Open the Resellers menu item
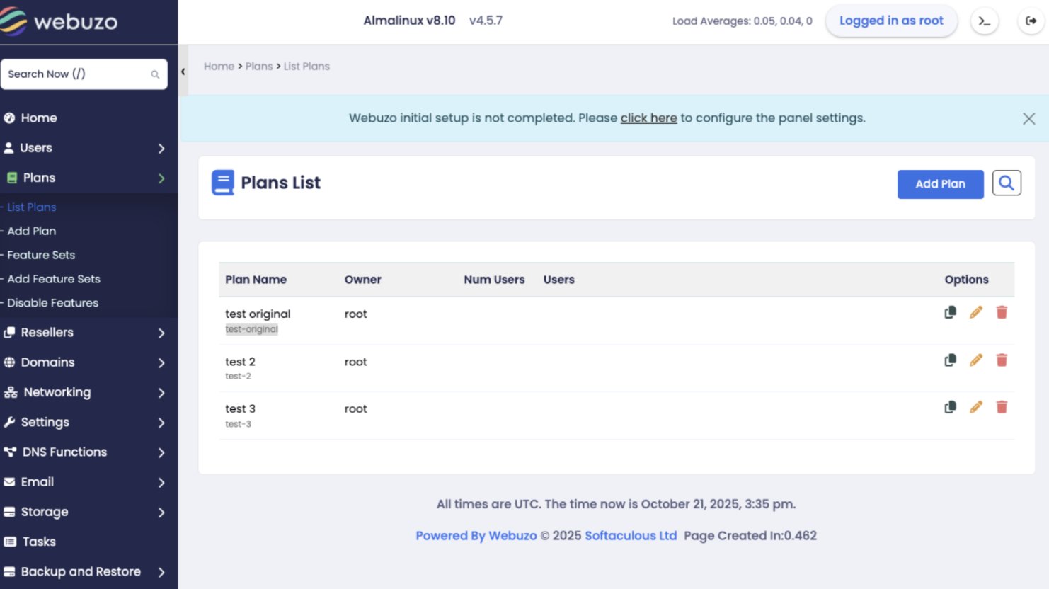The image size is (1049, 589). point(47,332)
